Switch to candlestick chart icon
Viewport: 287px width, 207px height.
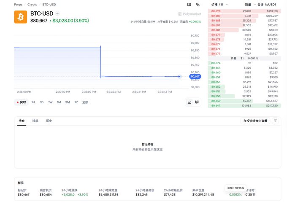[197, 102]
